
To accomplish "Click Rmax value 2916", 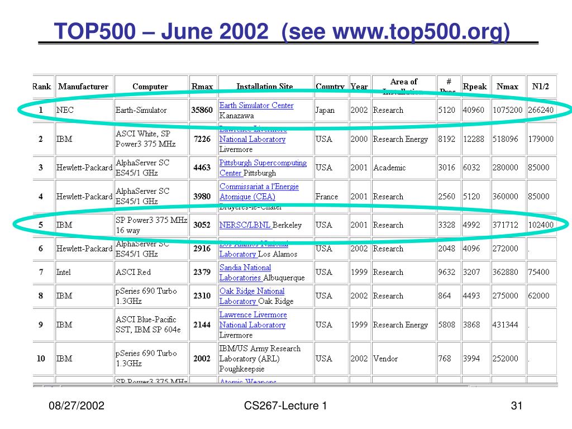I will tap(202, 249).
